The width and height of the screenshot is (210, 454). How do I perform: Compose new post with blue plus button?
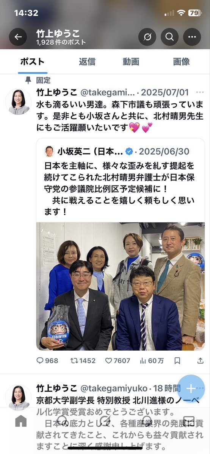pyautogui.click(x=191, y=388)
